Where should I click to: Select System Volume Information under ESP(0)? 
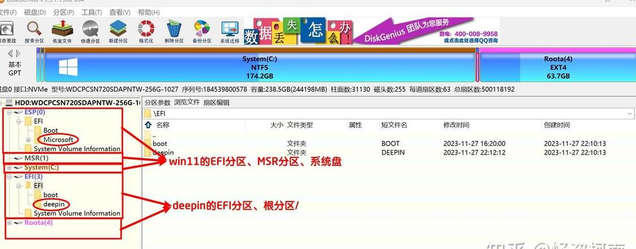coord(77,149)
